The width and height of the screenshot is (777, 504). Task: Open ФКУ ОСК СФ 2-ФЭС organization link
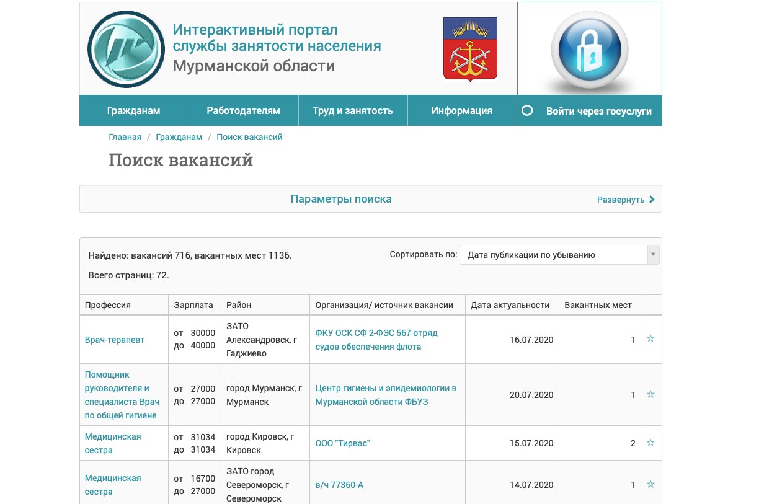pyautogui.click(x=376, y=340)
